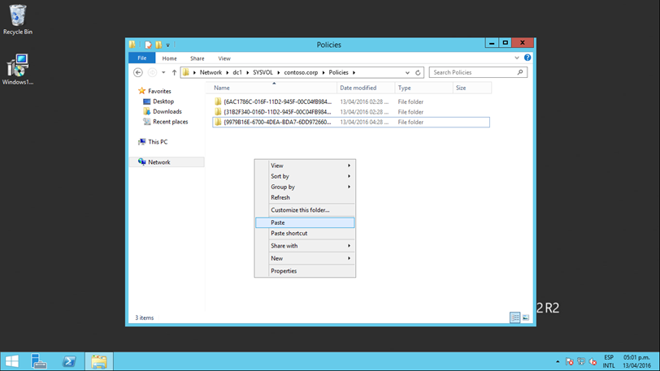This screenshot has height=371, width=660.
Task: Click the Back navigation arrow
Action: pyautogui.click(x=137, y=72)
